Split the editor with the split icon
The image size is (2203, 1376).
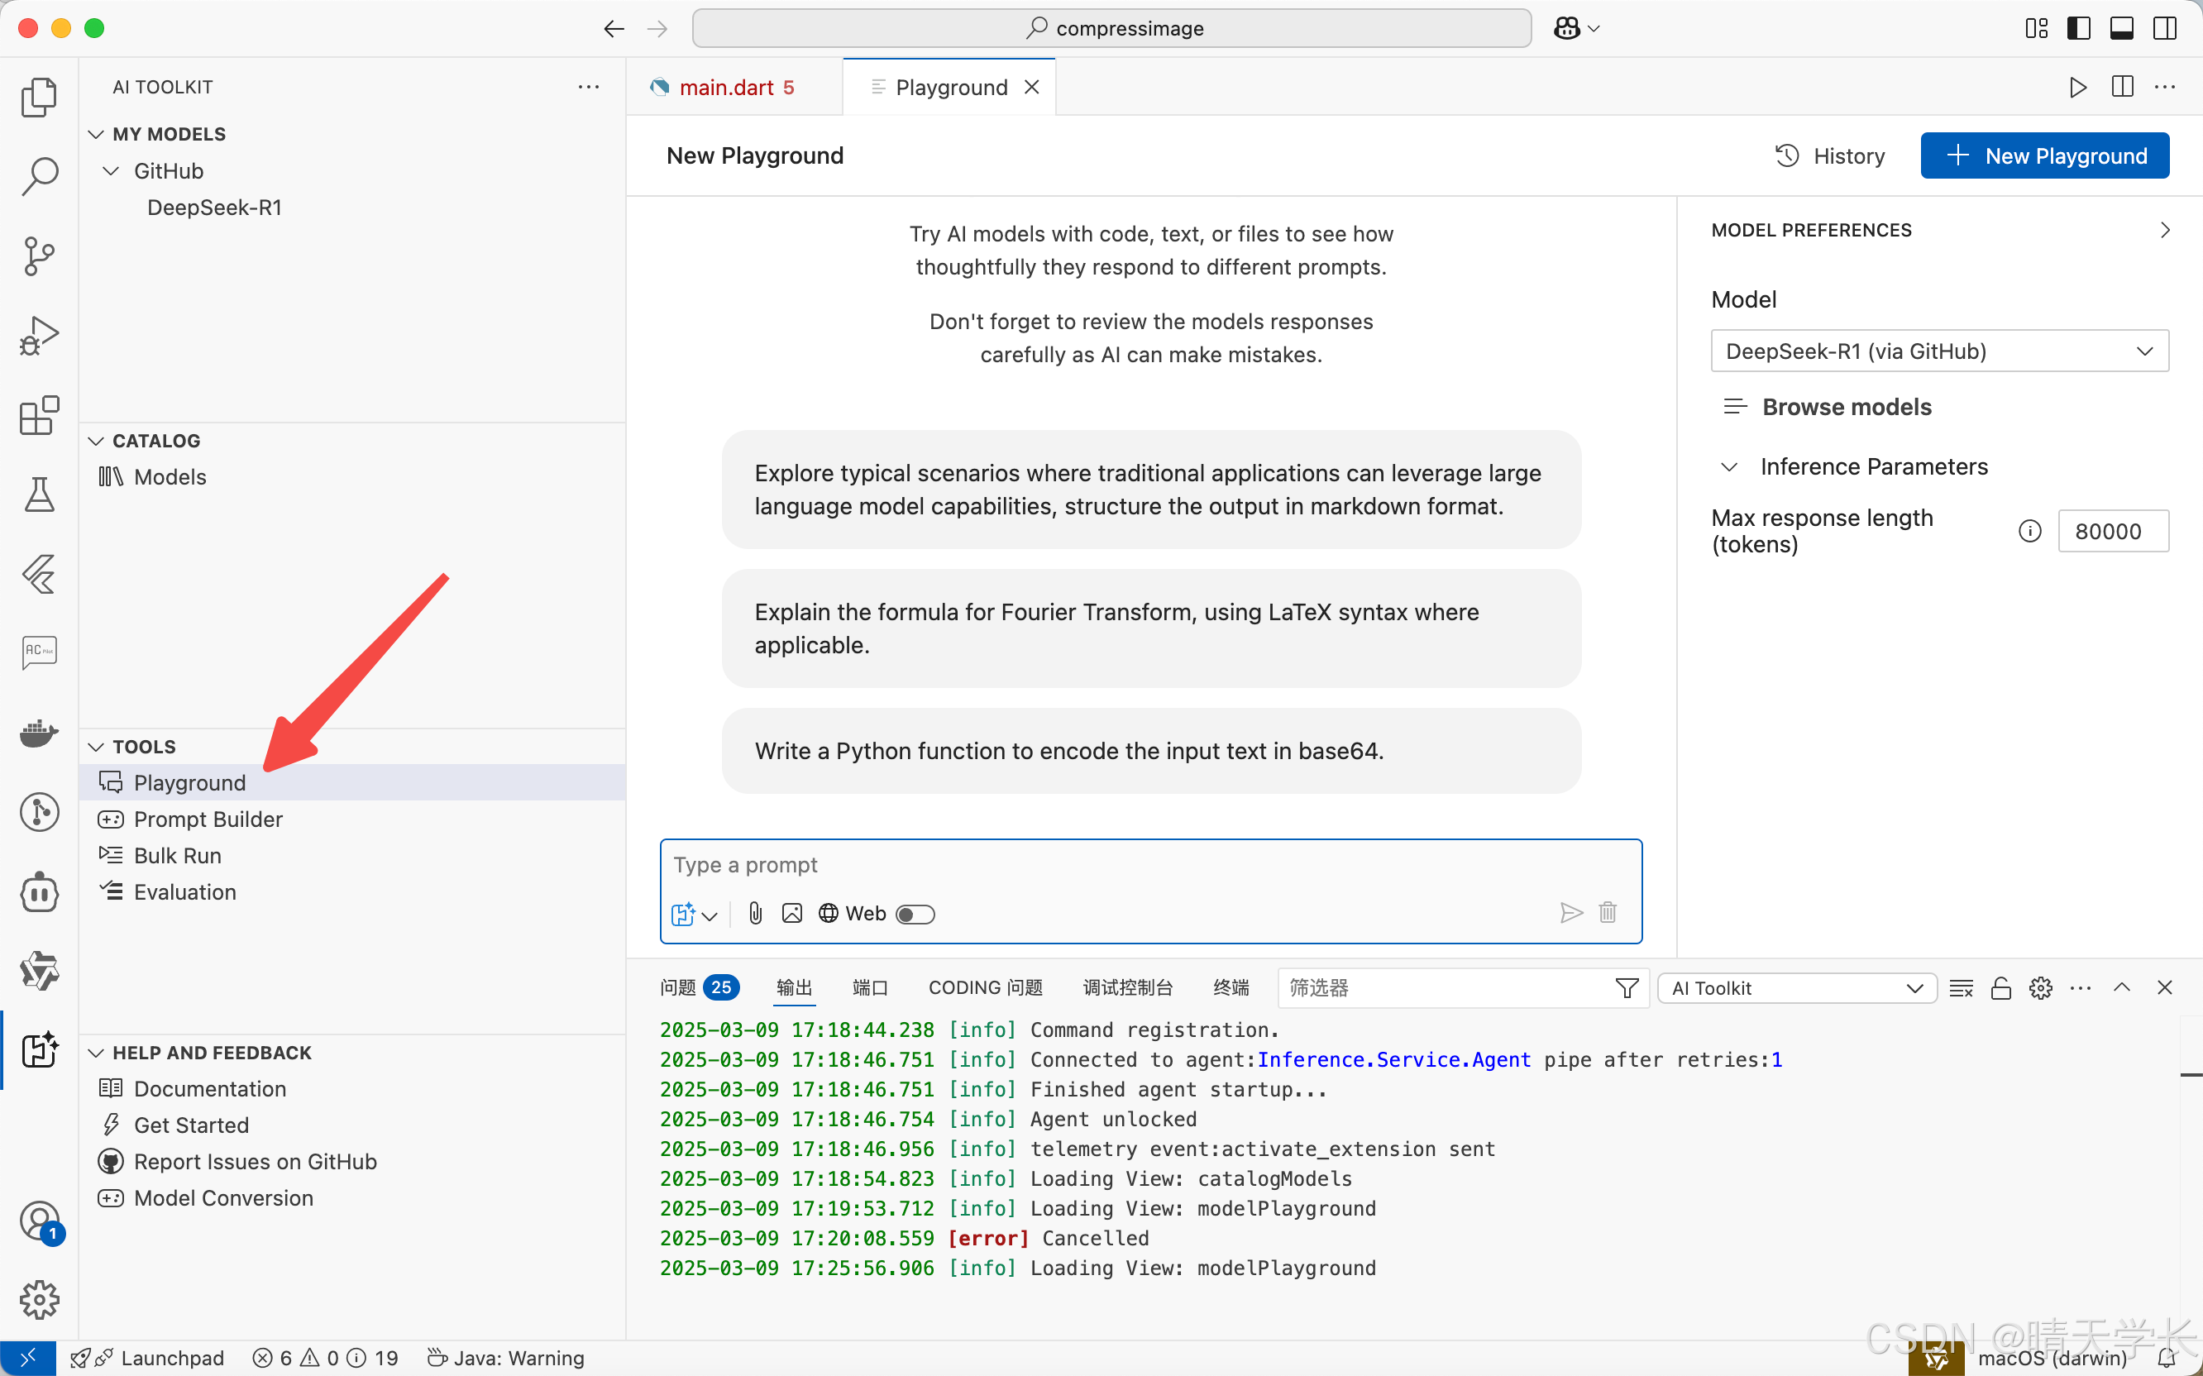pos(2122,88)
